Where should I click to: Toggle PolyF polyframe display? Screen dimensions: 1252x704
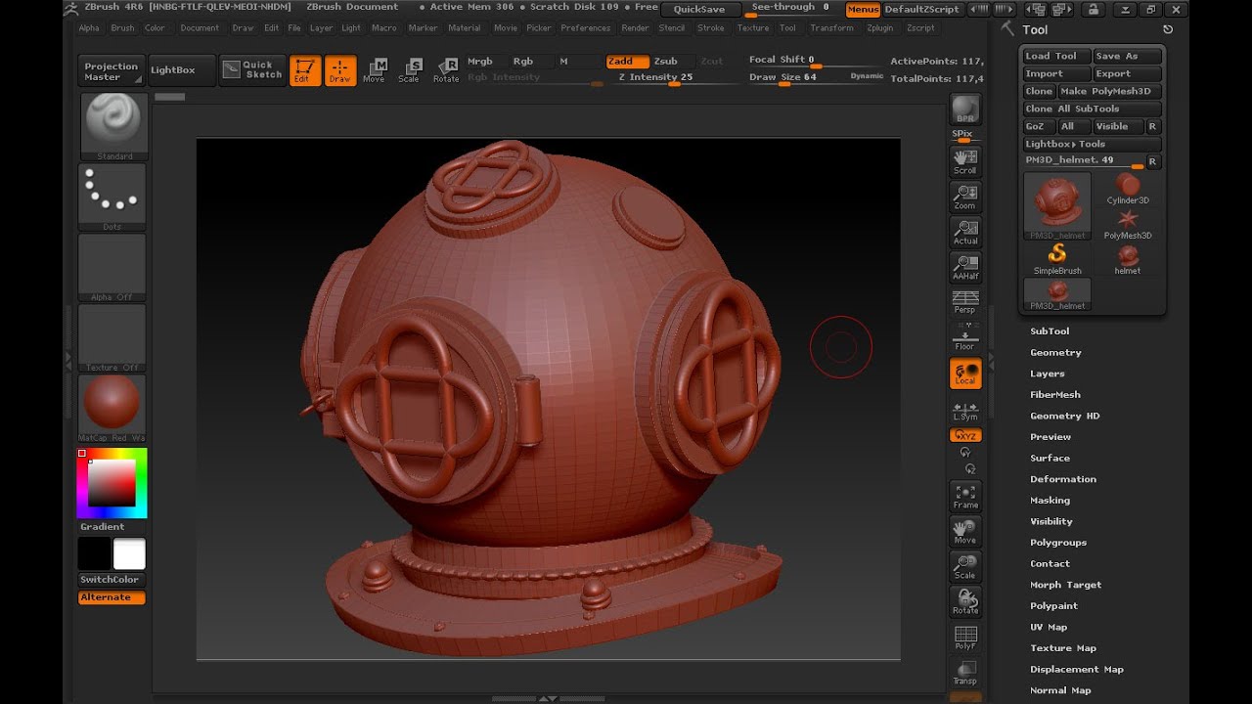[x=965, y=637]
